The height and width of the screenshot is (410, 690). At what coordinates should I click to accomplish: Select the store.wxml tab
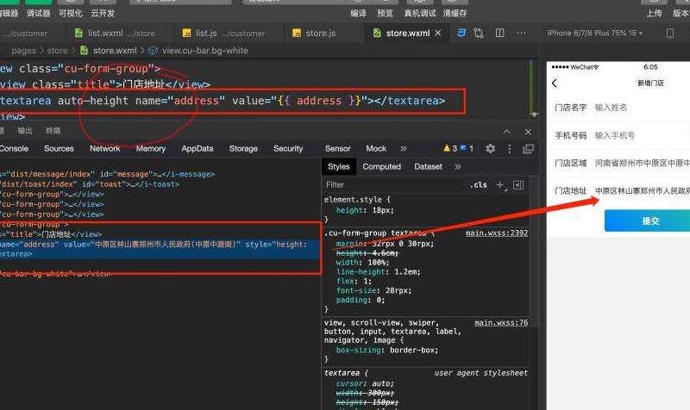407,33
